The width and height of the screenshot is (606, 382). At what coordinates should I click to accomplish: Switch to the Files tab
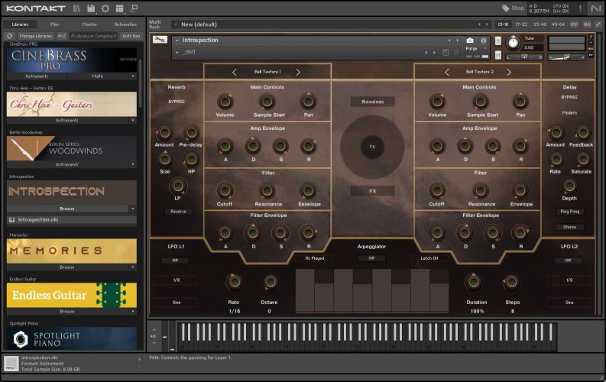[x=55, y=24]
